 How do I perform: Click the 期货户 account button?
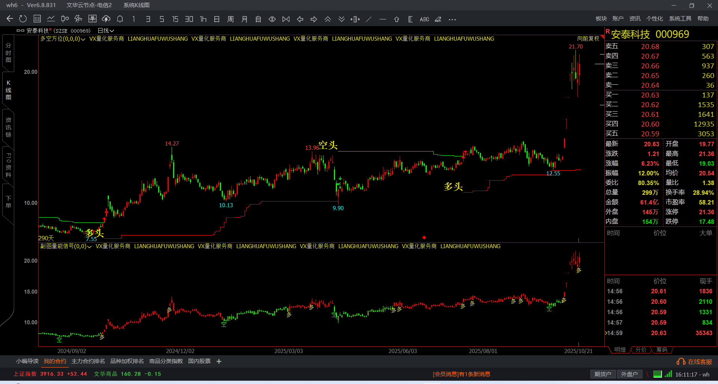[x=603, y=374]
